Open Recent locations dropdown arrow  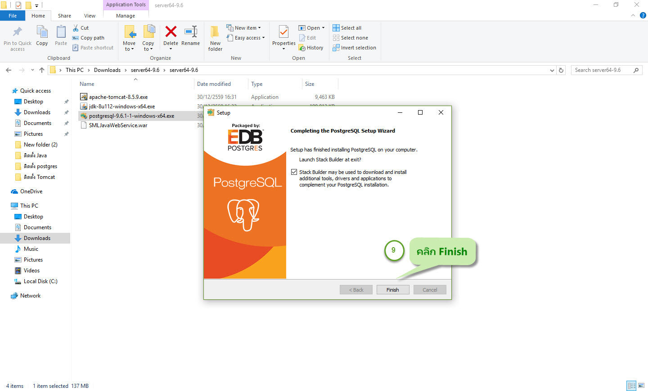pos(32,70)
